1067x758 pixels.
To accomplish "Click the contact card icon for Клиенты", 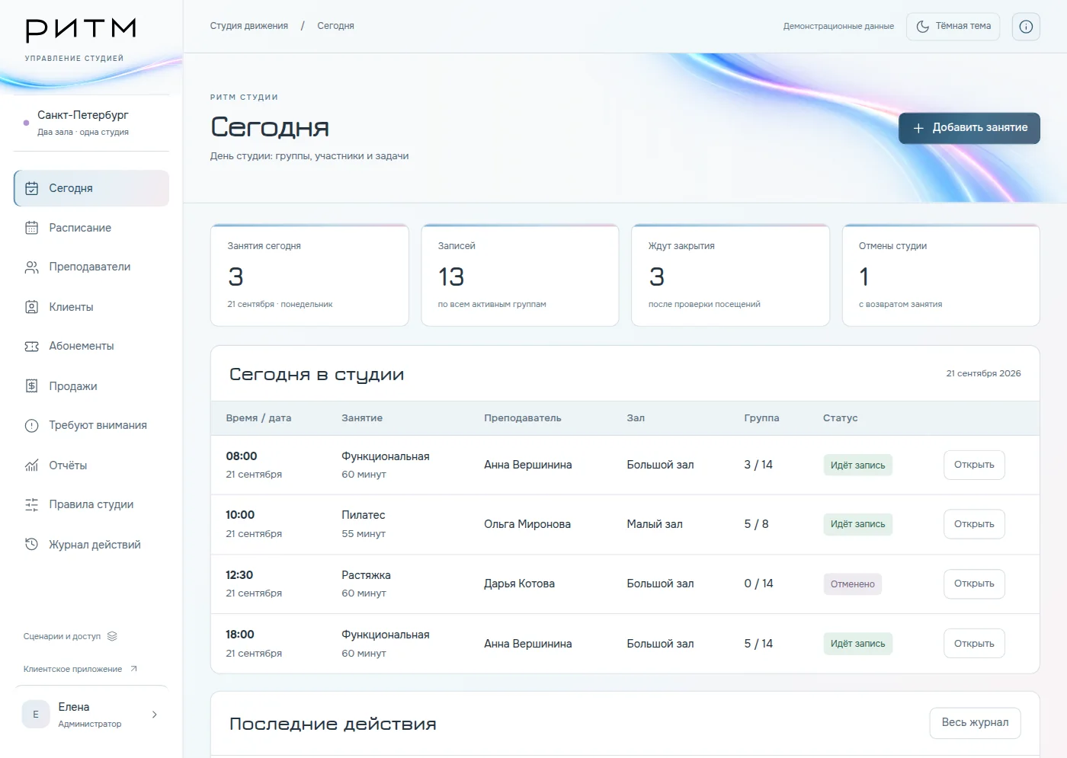I will pos(31,307).
